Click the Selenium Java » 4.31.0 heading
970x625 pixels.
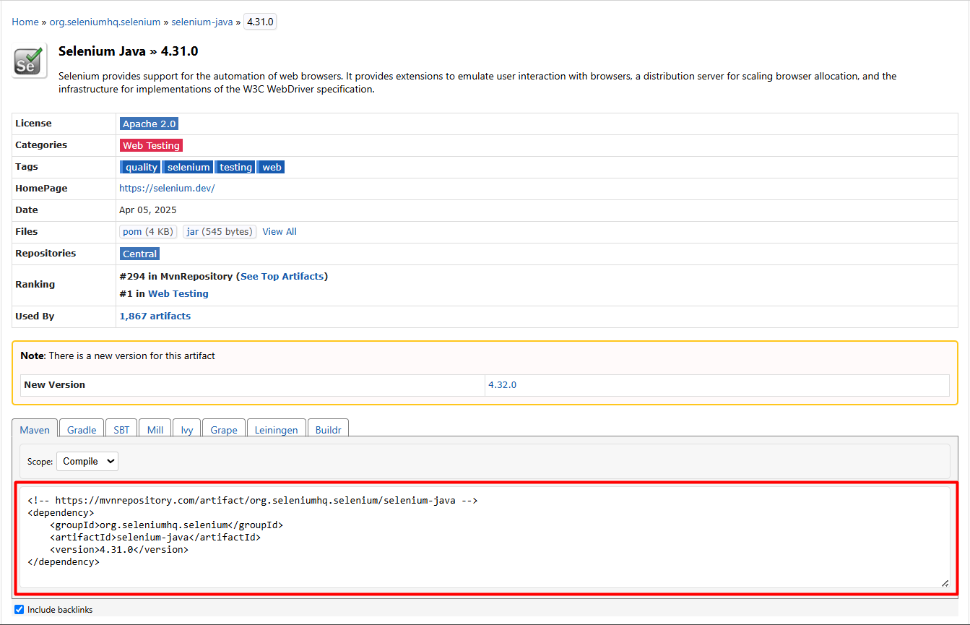128,51
